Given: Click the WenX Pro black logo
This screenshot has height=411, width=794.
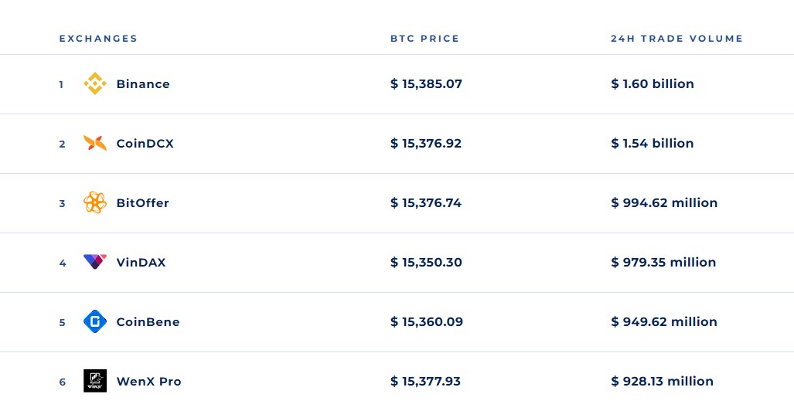Looking at the screenshot, I should coord(94,381).
